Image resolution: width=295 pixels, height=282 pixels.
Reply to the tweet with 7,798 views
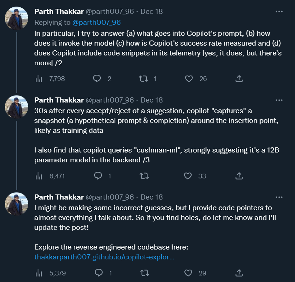point(97,78)
